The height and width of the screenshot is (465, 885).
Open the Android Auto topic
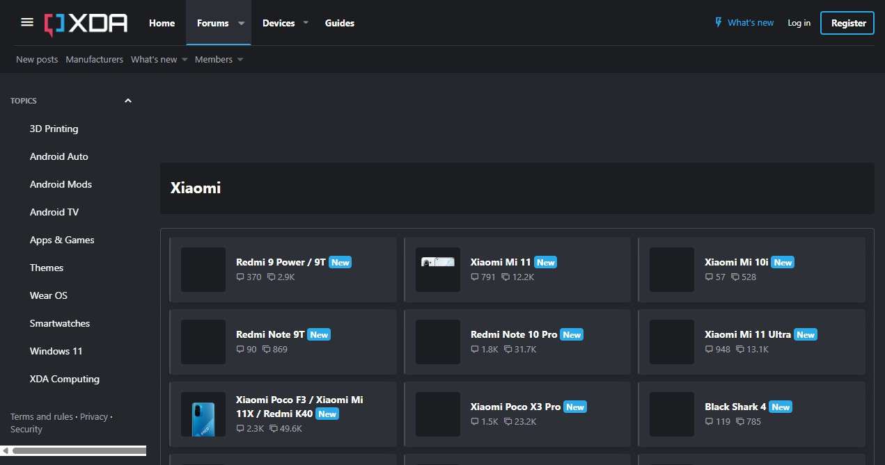[59, 156]
